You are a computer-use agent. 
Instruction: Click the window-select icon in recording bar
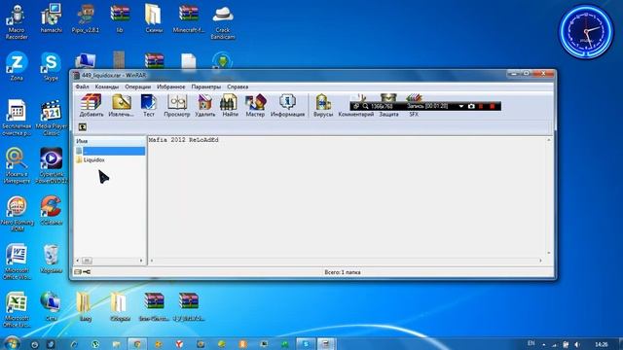(356, 106)
